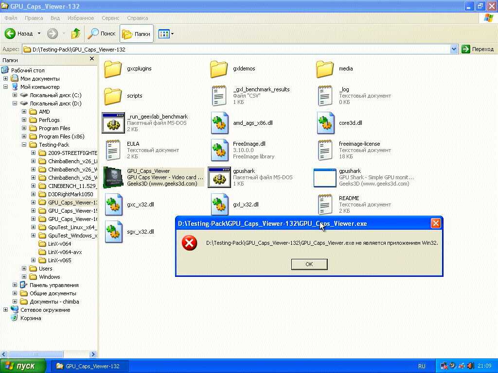Click the address bar path field
498x373 pixels.
(236, 49)
